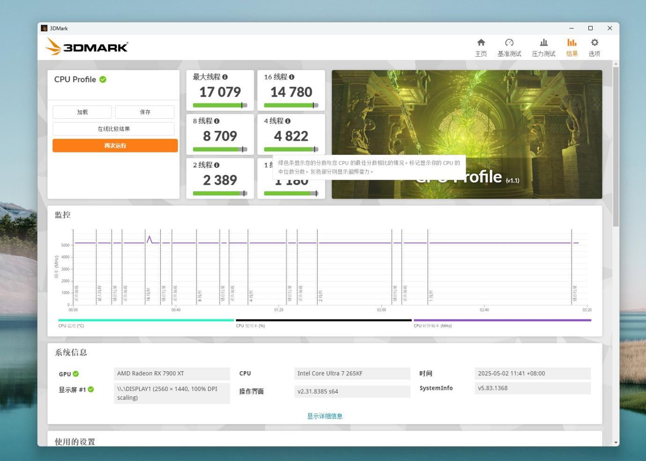Click the 02:00 time label on the graph axis
Screen dimensions: 646x461
coord(381,310)
